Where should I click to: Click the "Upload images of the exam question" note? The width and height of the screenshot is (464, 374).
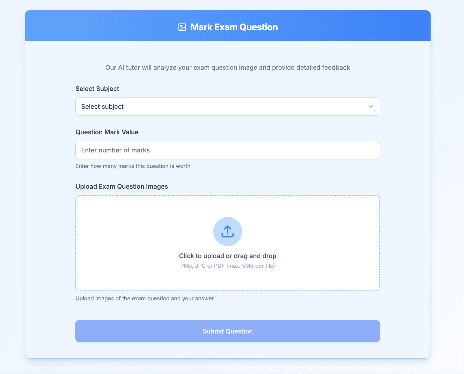tap(145, 298)
